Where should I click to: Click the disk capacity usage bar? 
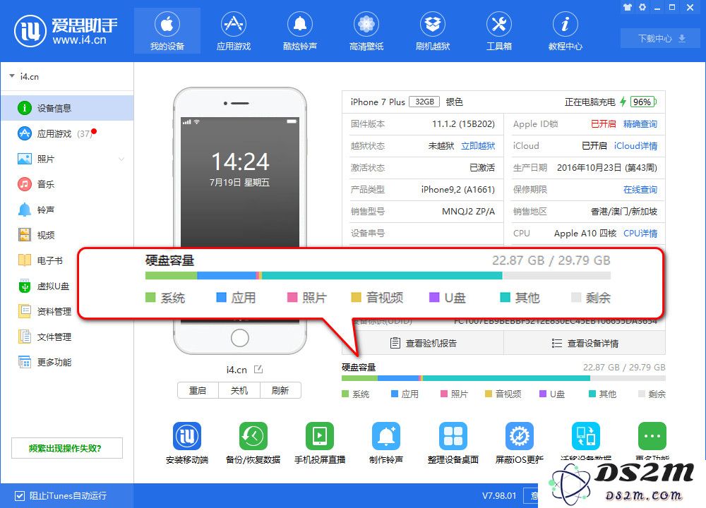click(x=503, y=378)
